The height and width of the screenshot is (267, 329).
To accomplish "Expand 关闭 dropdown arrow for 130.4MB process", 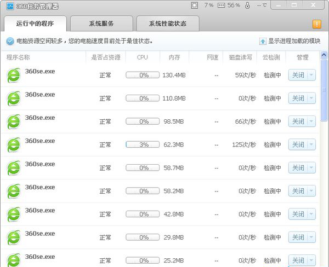I will pyautogui.click(x=311, y=75).
